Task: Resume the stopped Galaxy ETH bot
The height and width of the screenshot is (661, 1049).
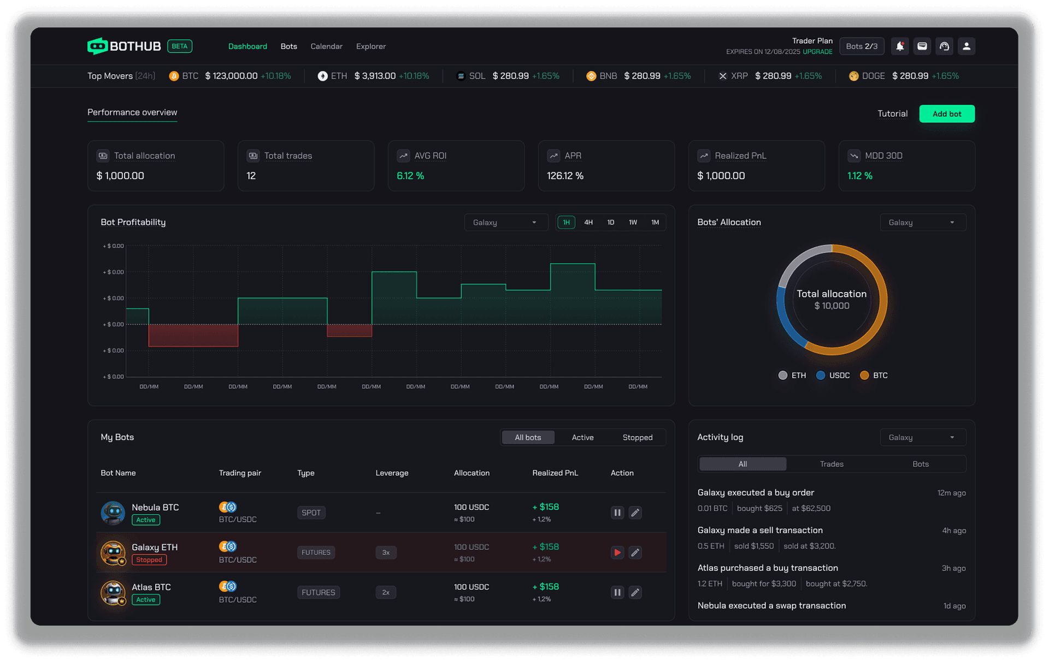Action: (x=617, y=552)
